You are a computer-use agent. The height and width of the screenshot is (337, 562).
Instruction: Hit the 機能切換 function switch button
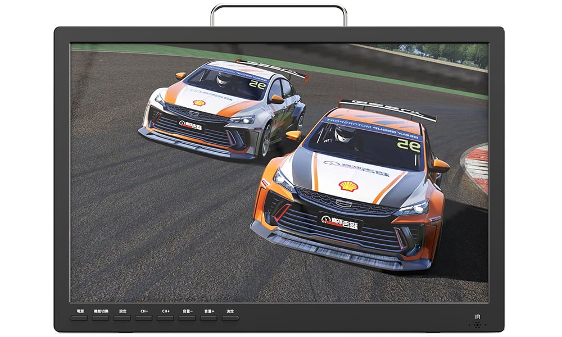tap(101, 318)
